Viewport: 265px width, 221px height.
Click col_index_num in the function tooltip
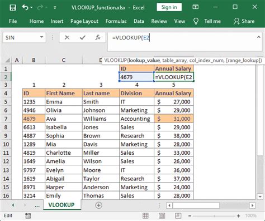pos(206,60)
